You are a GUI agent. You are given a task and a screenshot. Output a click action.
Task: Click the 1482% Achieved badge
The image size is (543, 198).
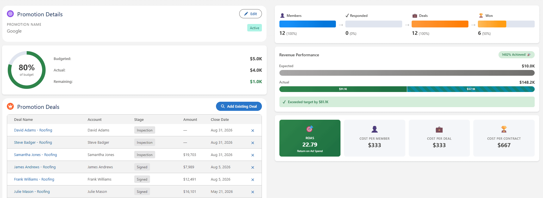point(516,55)
